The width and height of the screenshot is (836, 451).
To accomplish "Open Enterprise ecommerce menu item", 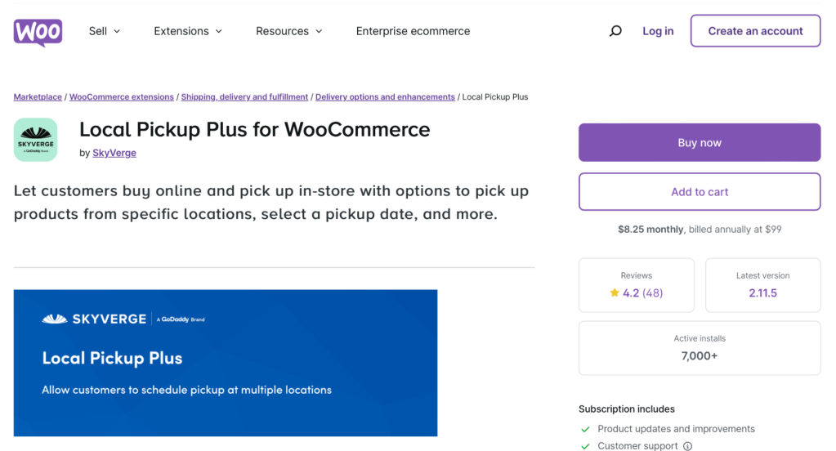I will coord(413,31).
